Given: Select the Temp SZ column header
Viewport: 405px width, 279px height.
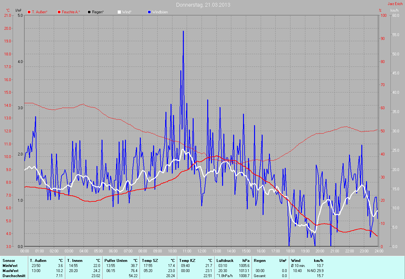Looking at the screenshot, I should click(150, 261).
